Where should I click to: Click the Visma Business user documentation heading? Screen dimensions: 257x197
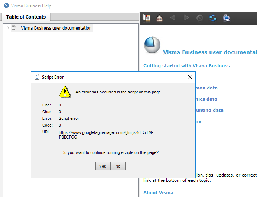(210, 52)
